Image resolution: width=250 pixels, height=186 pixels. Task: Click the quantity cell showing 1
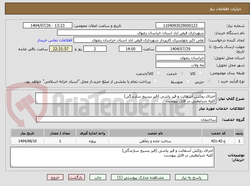pos(60,141)
